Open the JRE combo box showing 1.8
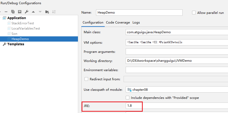Viewport: 228px width, 113px height. click(177, 106)
